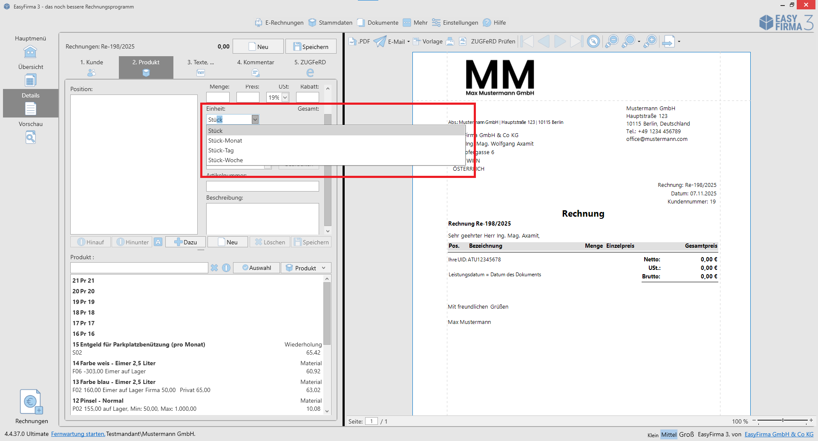This screenshot has width=818, height=441.
Task: Open the Vorschau sidebar view
Action: click(x=30, y=132)
